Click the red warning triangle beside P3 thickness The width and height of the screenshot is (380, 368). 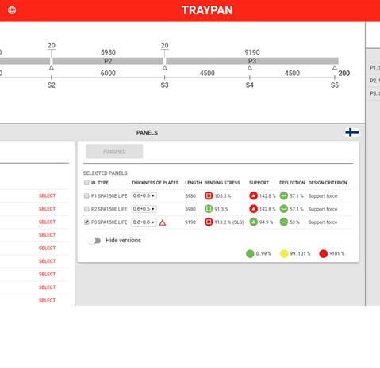click(x=163, y=223)
